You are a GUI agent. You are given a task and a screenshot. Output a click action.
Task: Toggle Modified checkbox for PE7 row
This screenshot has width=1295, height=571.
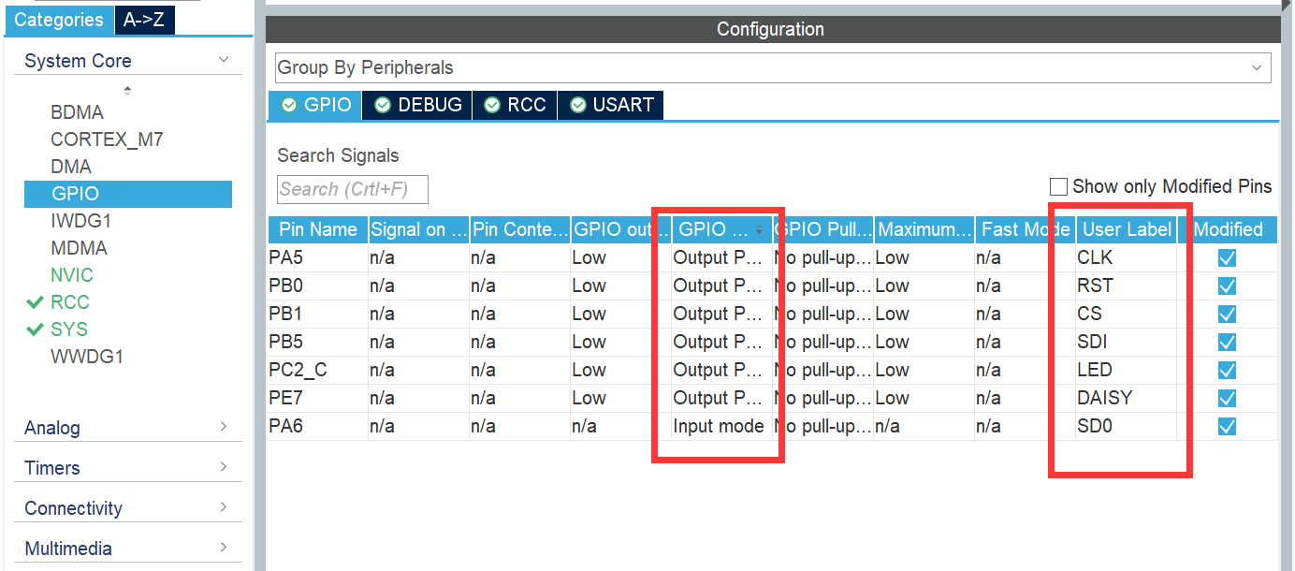tap(1227, 399)
